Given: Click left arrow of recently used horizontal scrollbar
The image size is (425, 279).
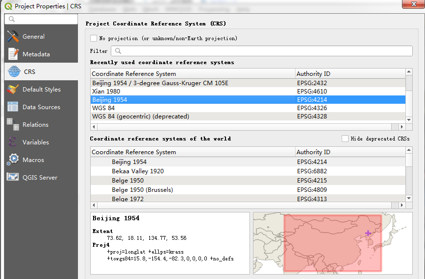Looking at the screenshot, I should tap(94, 127).
